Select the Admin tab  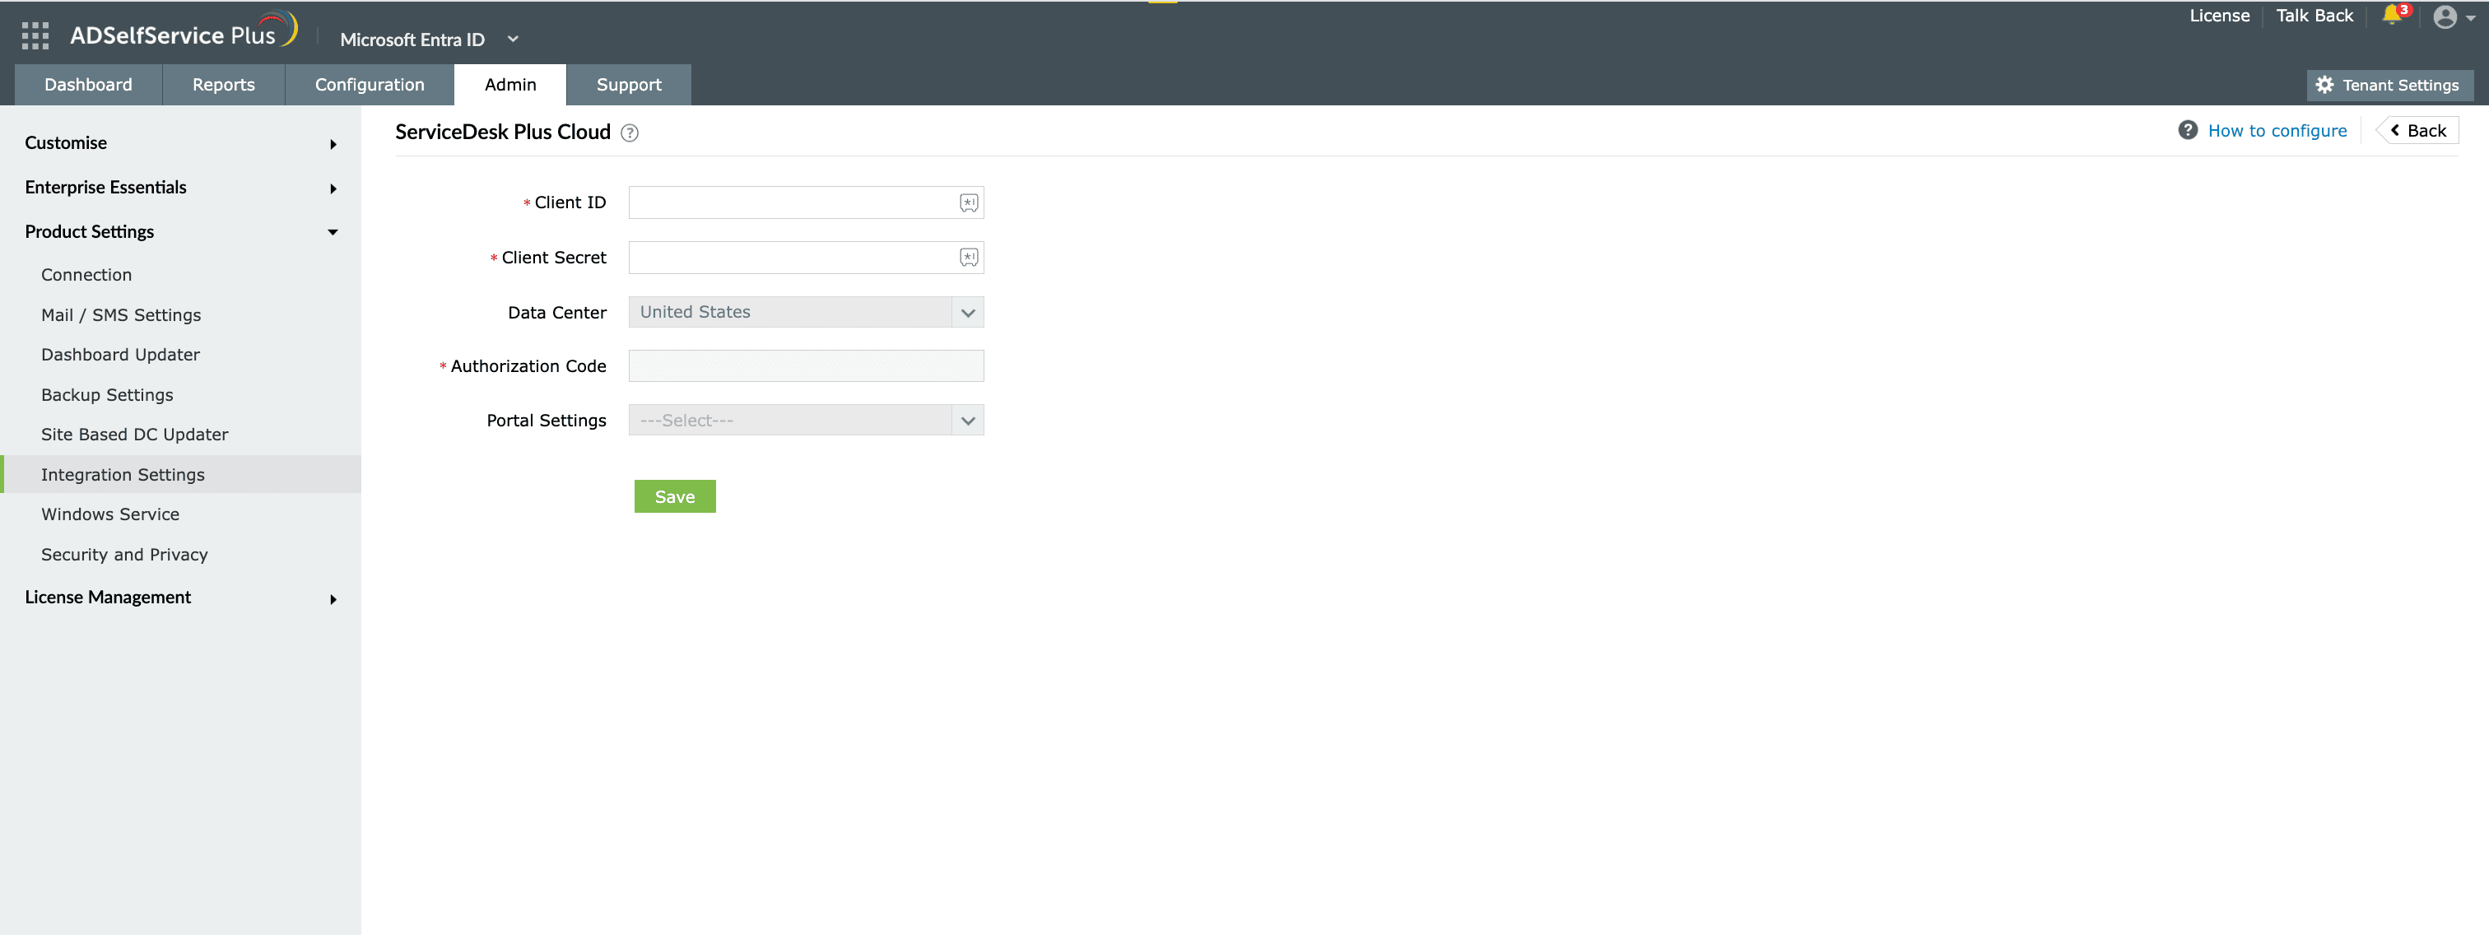(x=510, y=85)
